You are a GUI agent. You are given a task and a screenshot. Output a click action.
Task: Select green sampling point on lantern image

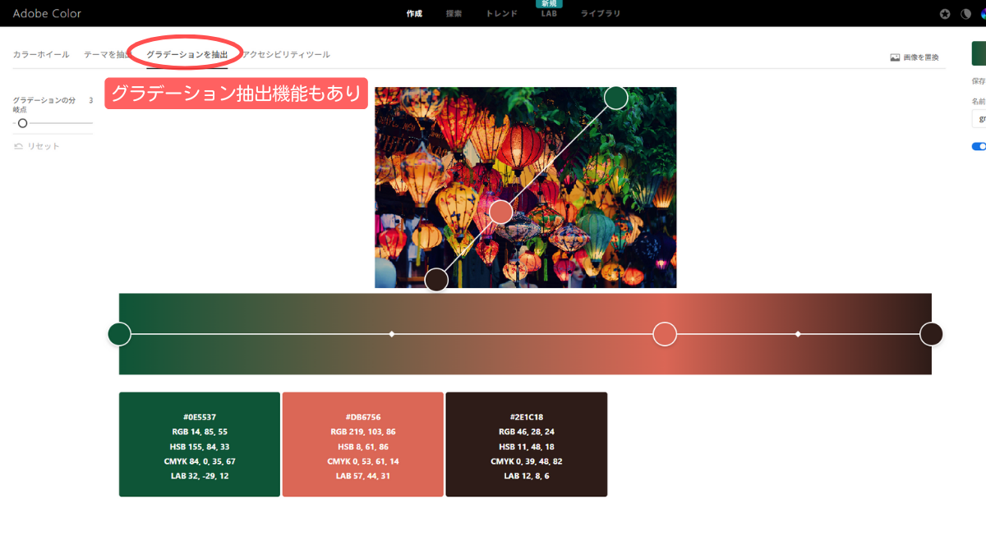[616, 98]
